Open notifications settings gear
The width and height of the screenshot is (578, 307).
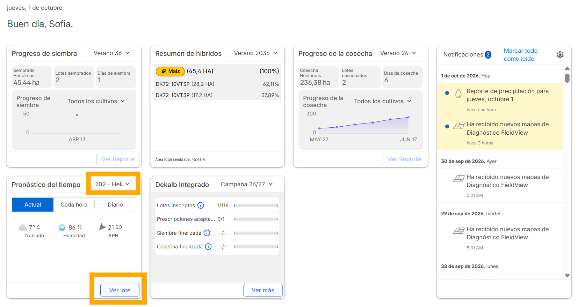pos(560,55)
